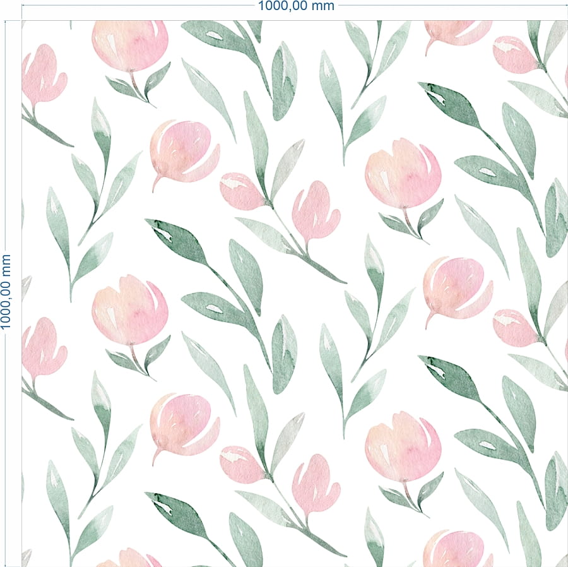
Task: Select the lower-right large open pink tulip
Action: [403, 446]
